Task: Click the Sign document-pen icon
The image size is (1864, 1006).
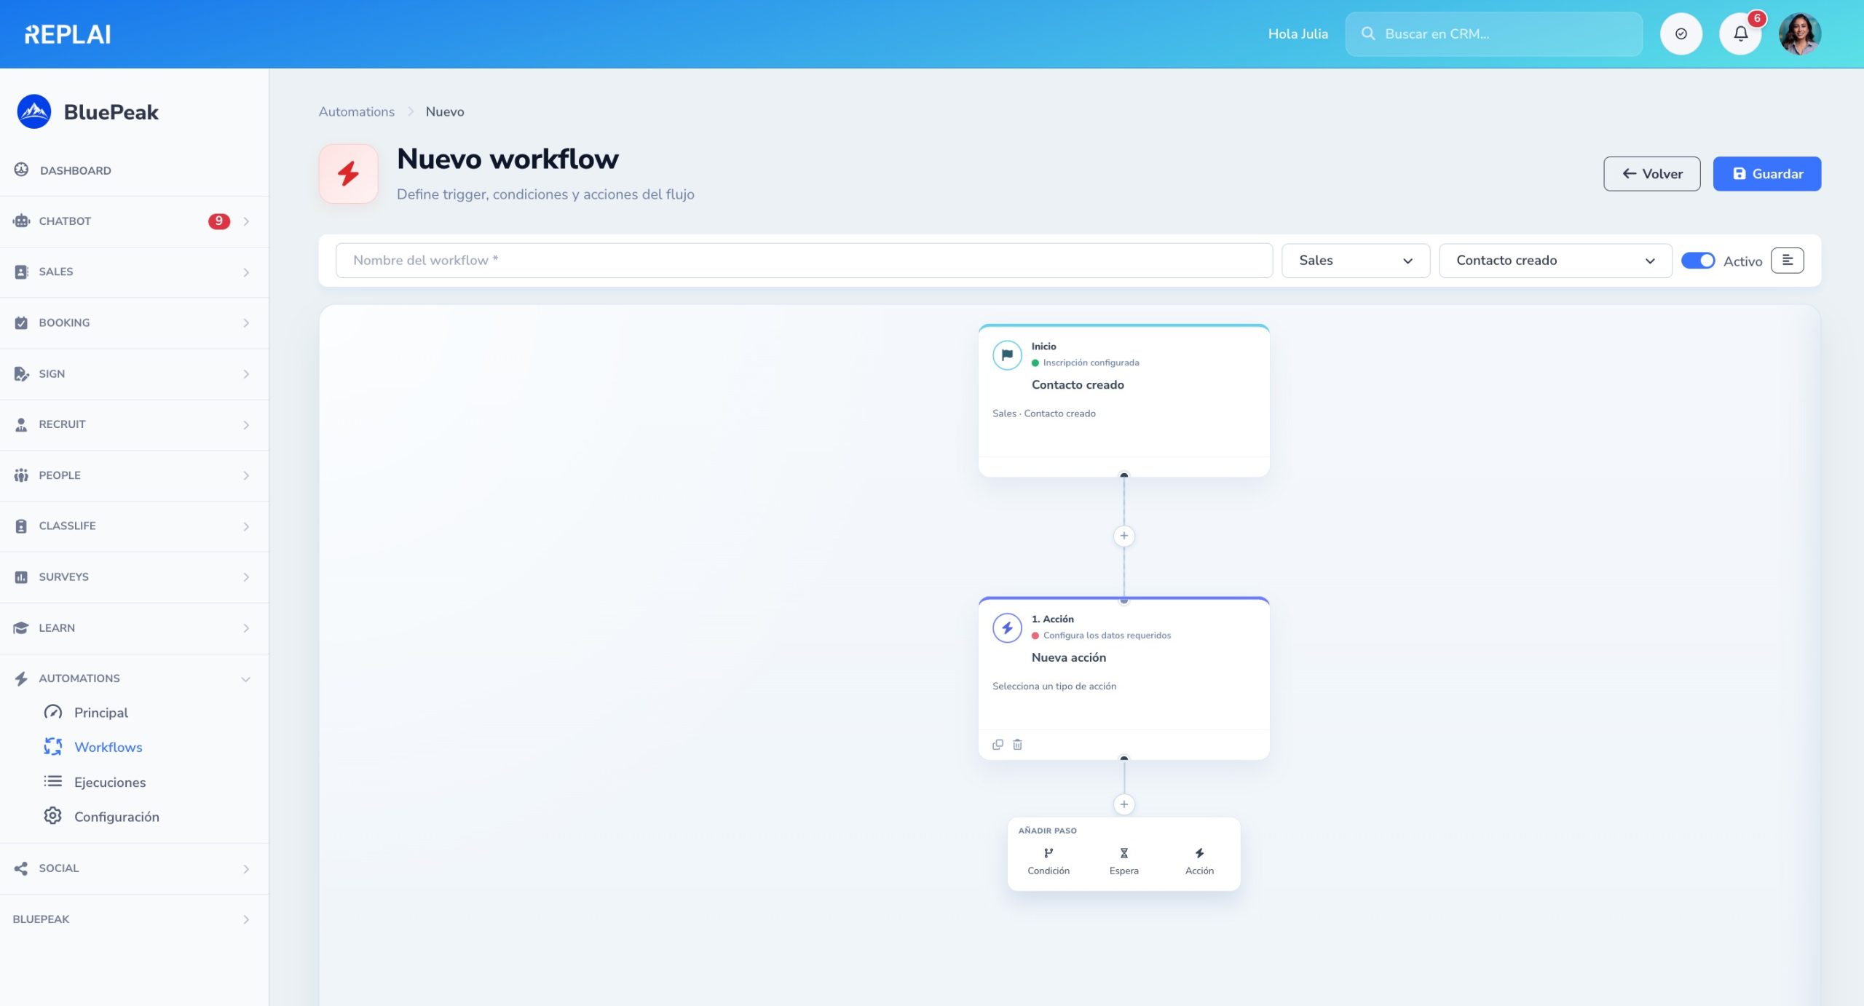Action: point(21,373)
